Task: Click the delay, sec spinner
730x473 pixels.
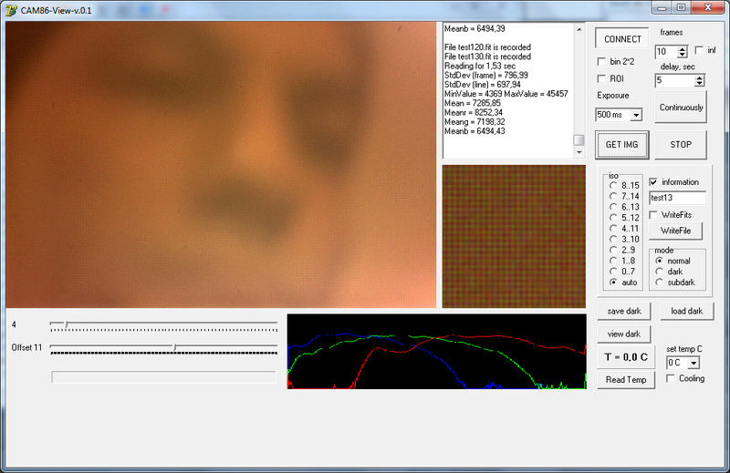Action: coord(699,80)
